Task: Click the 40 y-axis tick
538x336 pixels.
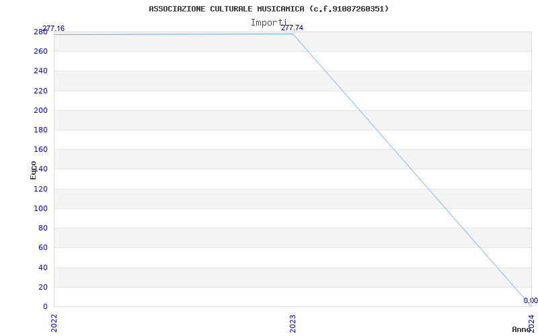Action: coord(43,267)
